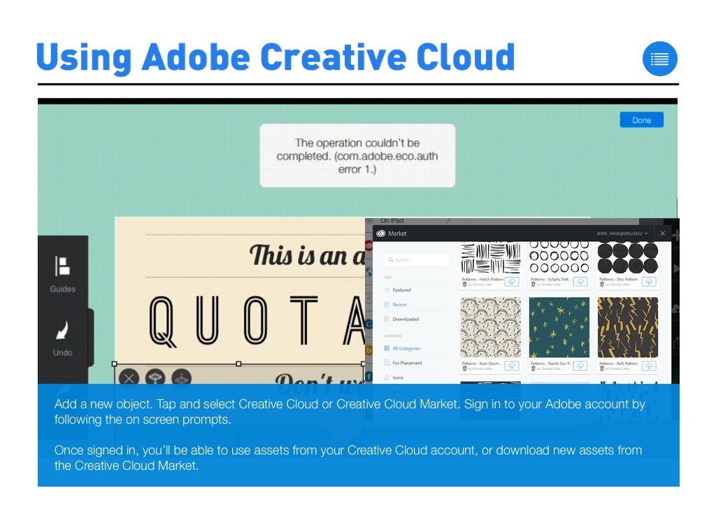Click the Market search field
Viewport: 716px width, 523px height.
[417, 259]
